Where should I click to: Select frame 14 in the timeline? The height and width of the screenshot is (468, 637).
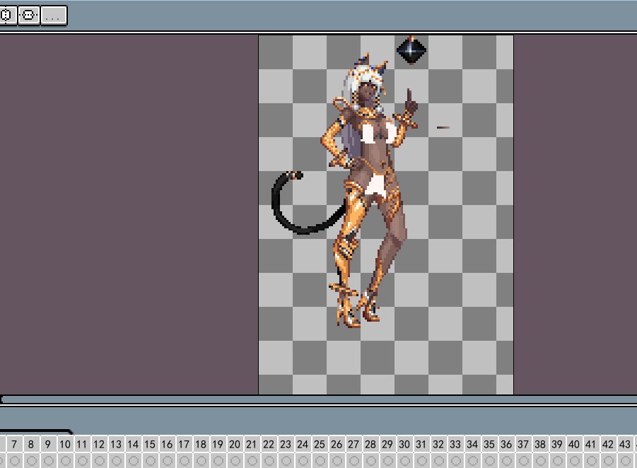click(133, 444)
